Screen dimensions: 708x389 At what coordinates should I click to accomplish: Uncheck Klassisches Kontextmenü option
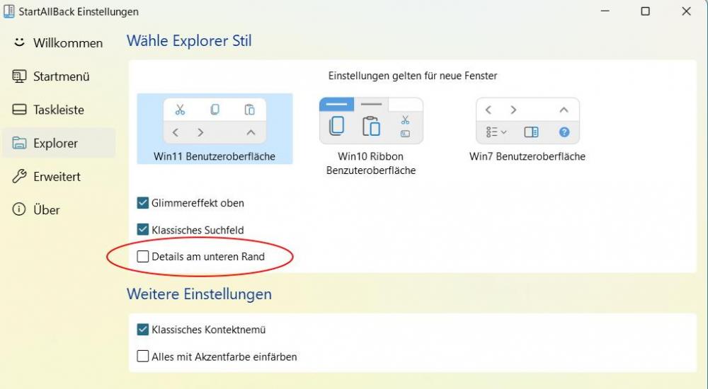(x=143, y=330)
